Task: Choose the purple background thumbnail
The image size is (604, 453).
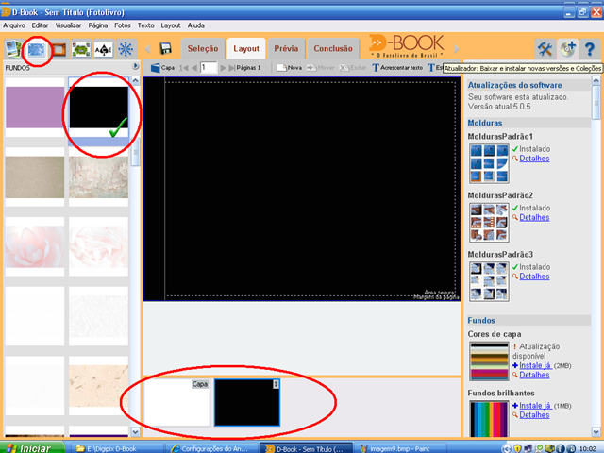Action: pyautogui.click(x=35, y=107)
